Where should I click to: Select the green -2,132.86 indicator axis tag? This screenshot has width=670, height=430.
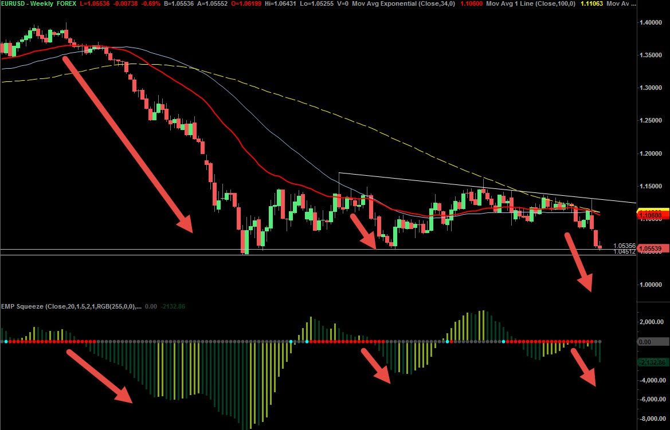coord(653,362)
